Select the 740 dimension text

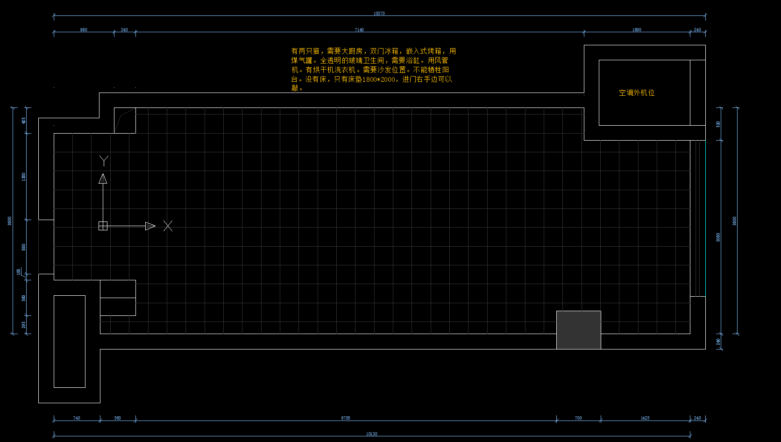point(77,418)
